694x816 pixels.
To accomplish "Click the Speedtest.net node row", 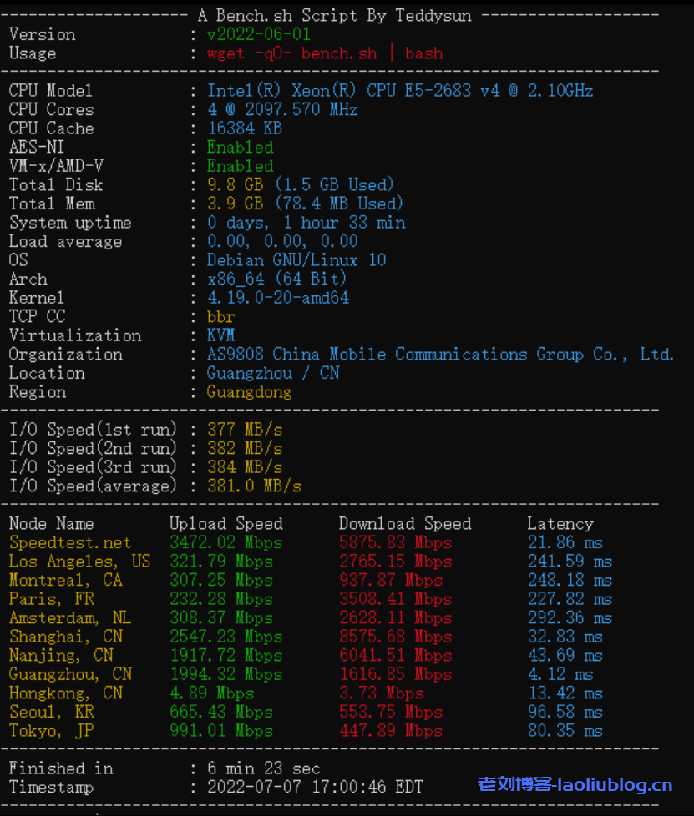I will click(x=70, y=542).
